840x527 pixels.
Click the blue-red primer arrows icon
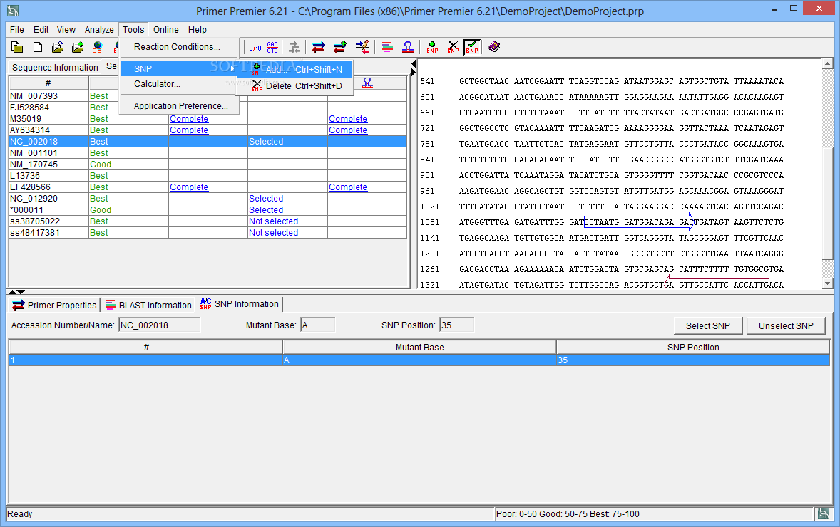click(318, 48)
